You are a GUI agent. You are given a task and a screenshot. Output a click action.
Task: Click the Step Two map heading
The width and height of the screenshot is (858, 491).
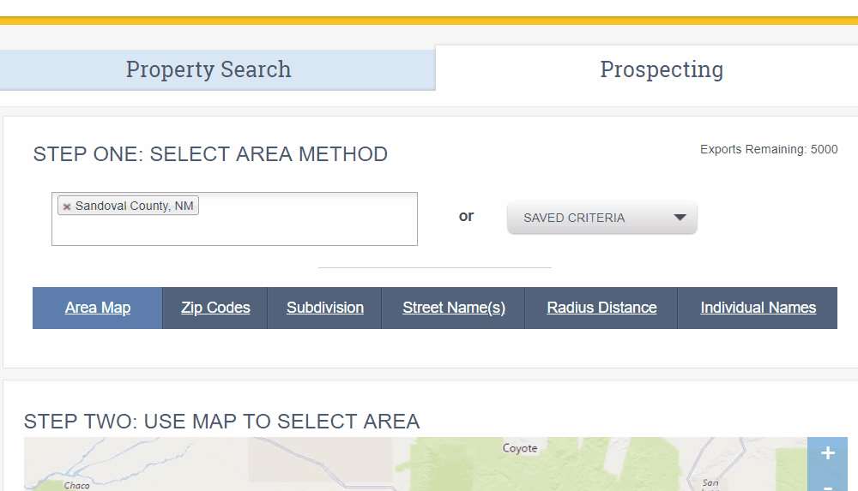tap(221, 422)
